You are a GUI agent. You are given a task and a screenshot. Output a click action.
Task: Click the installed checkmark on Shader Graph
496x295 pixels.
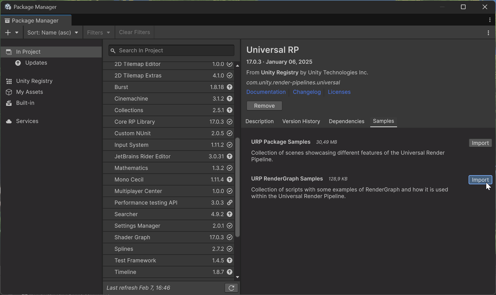click(229, 237)
